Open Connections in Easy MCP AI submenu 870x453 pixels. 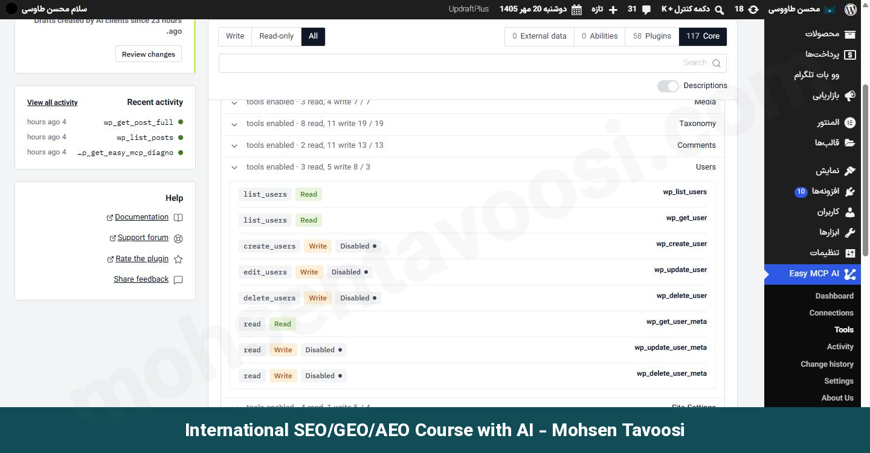[x=831, y=313]
